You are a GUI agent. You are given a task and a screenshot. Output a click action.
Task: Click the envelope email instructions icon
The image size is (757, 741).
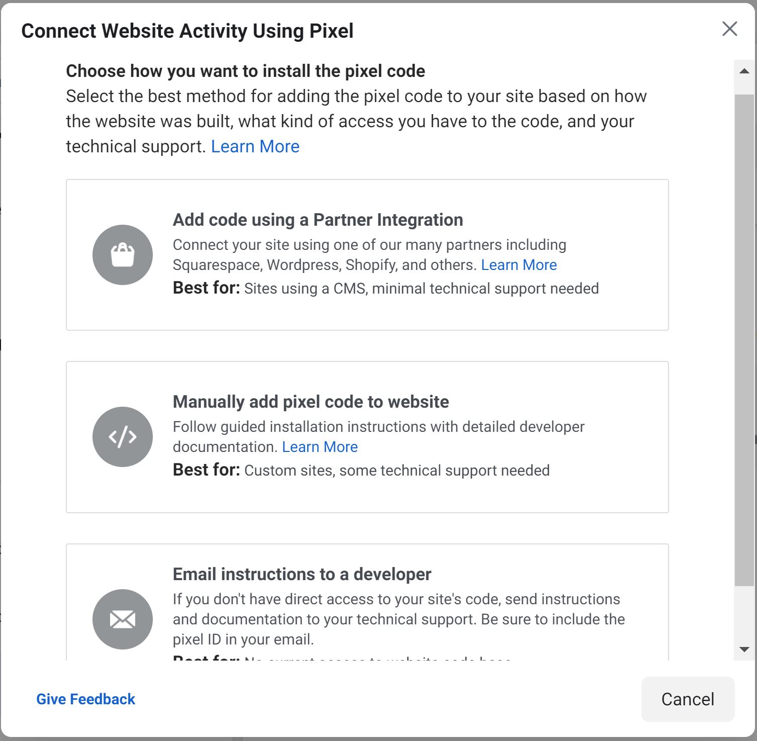pos(123,619)
